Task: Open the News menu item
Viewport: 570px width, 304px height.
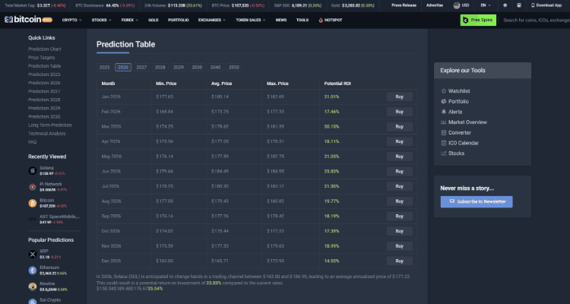Action: [x=281, y=20]
